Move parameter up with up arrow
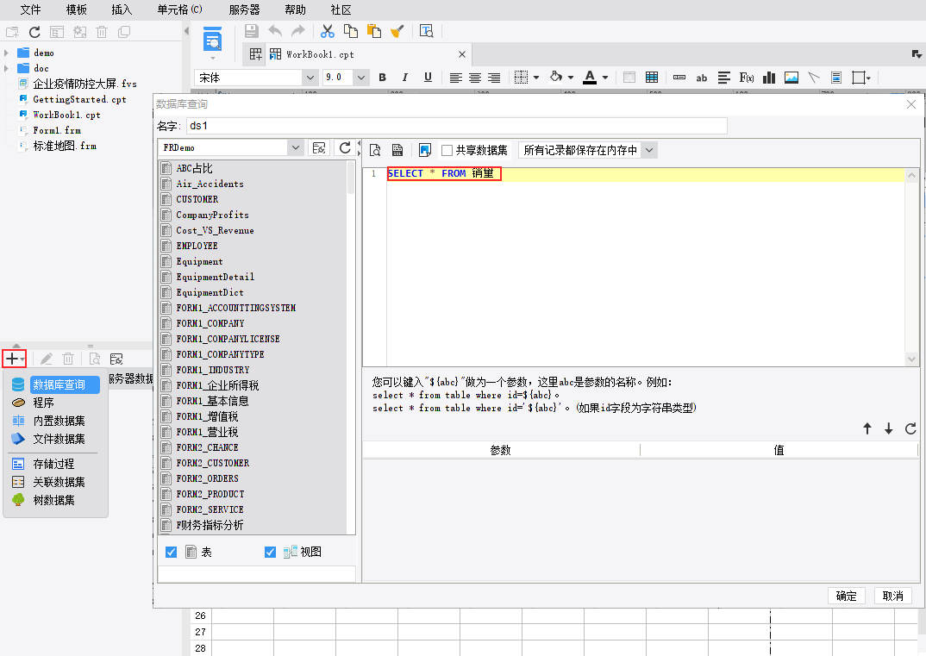The image size is (926, 656). click(x=867, y=428)
